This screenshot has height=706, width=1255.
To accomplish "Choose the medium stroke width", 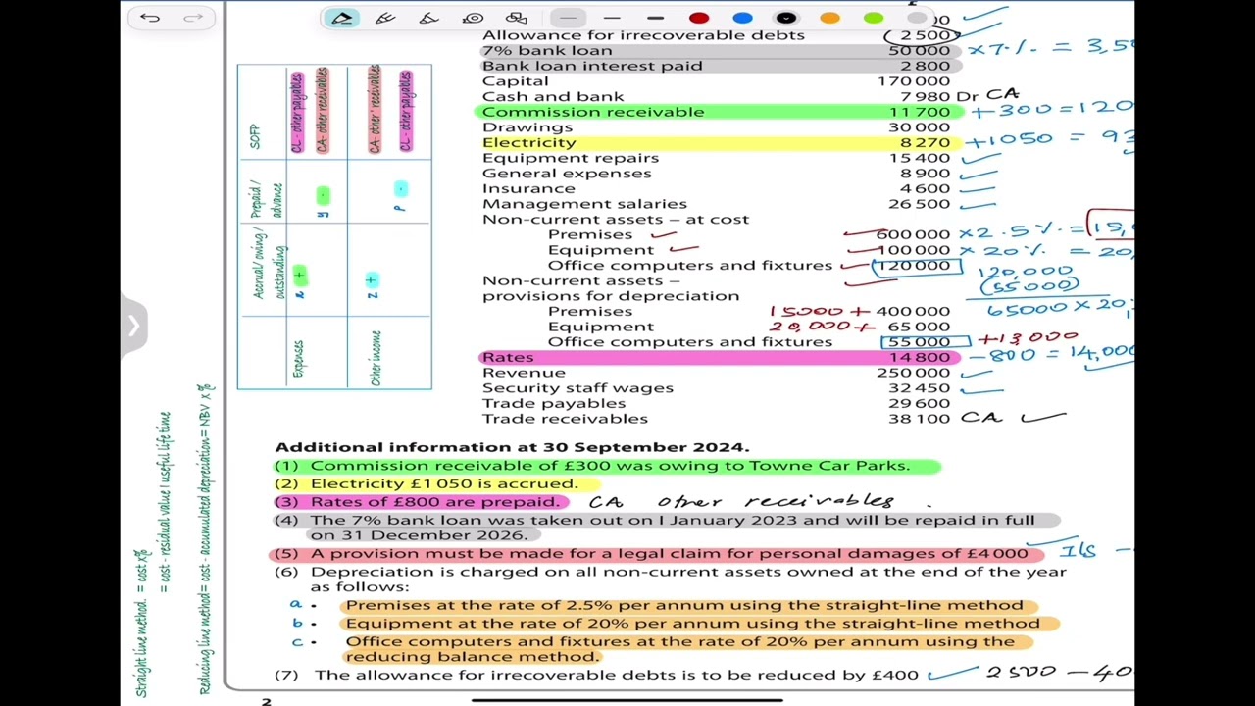I will pyautogui.click(x=611, y=18).
